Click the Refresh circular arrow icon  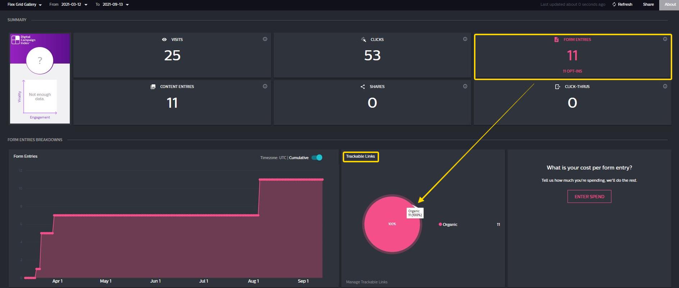click(614, 4)
